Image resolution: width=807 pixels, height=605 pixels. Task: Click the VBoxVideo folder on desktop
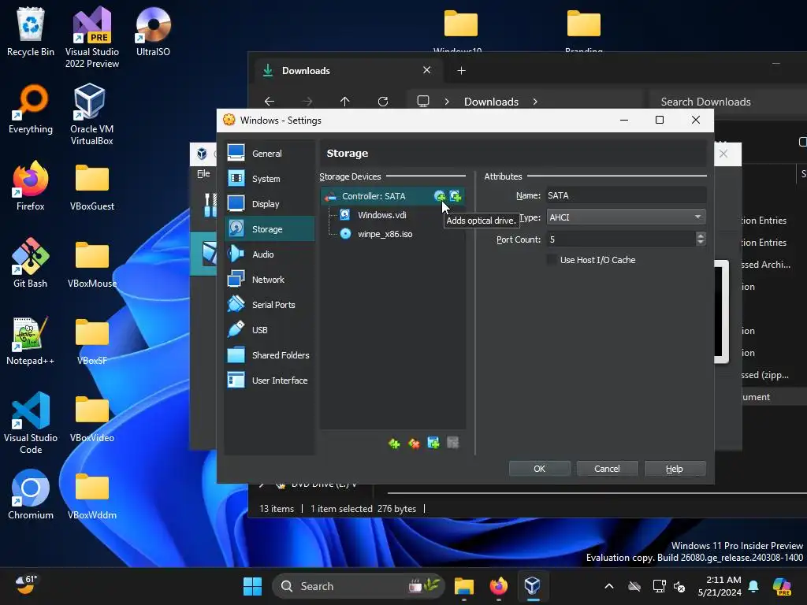tap(92, 418)
